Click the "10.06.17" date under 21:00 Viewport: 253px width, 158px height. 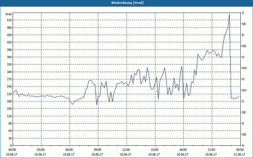(211, 154)
